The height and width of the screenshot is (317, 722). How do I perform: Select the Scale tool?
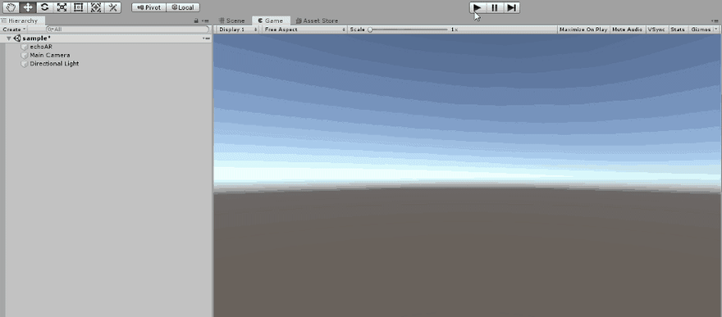62,7
